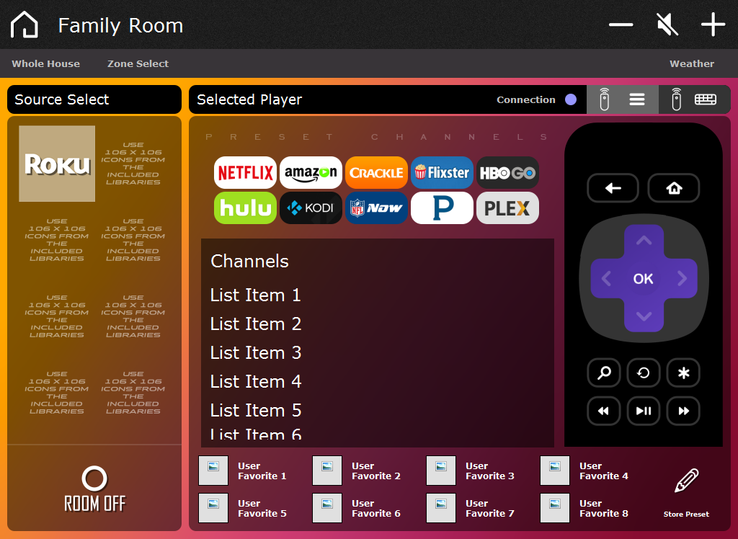Click the remote's search magnifier button
The width and height of the screenshot is (738, 539).
604,373
